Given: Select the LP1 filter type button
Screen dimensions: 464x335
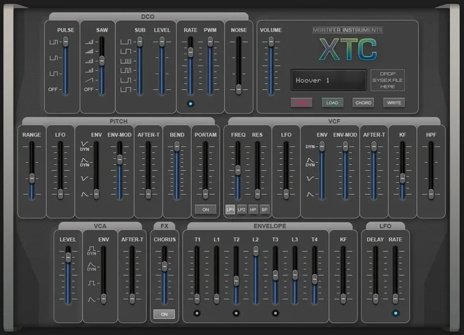Looking at the screenshot, I should click(230, 210).
